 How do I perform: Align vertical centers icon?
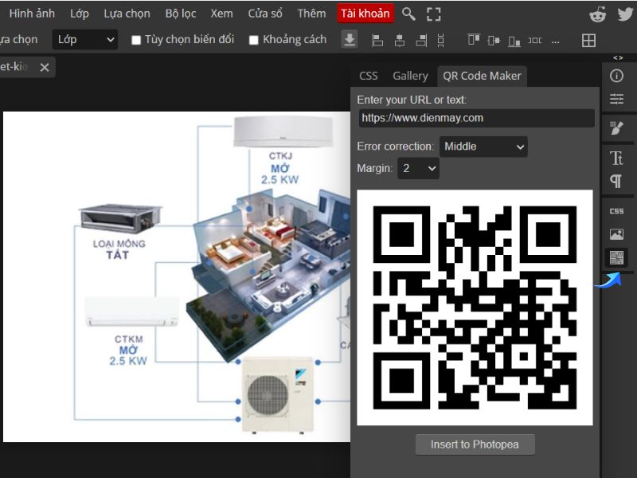pos(494,41)
